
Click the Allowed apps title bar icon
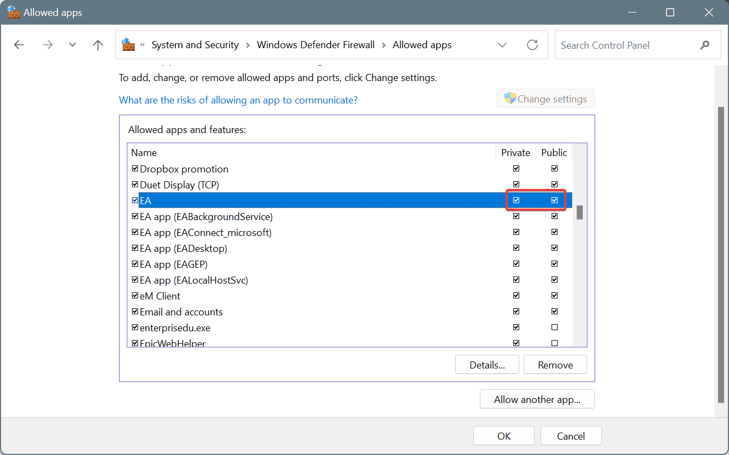14,12
